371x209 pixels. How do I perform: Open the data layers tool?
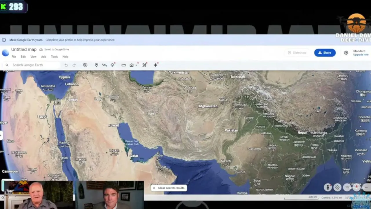(113, 65)
